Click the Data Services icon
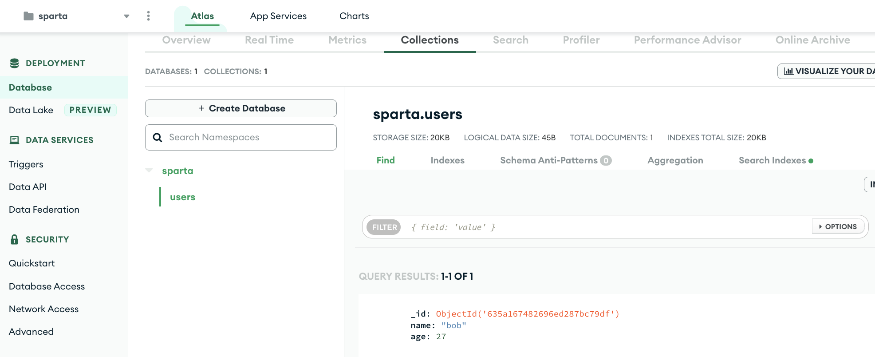 (x=14, y=140)
